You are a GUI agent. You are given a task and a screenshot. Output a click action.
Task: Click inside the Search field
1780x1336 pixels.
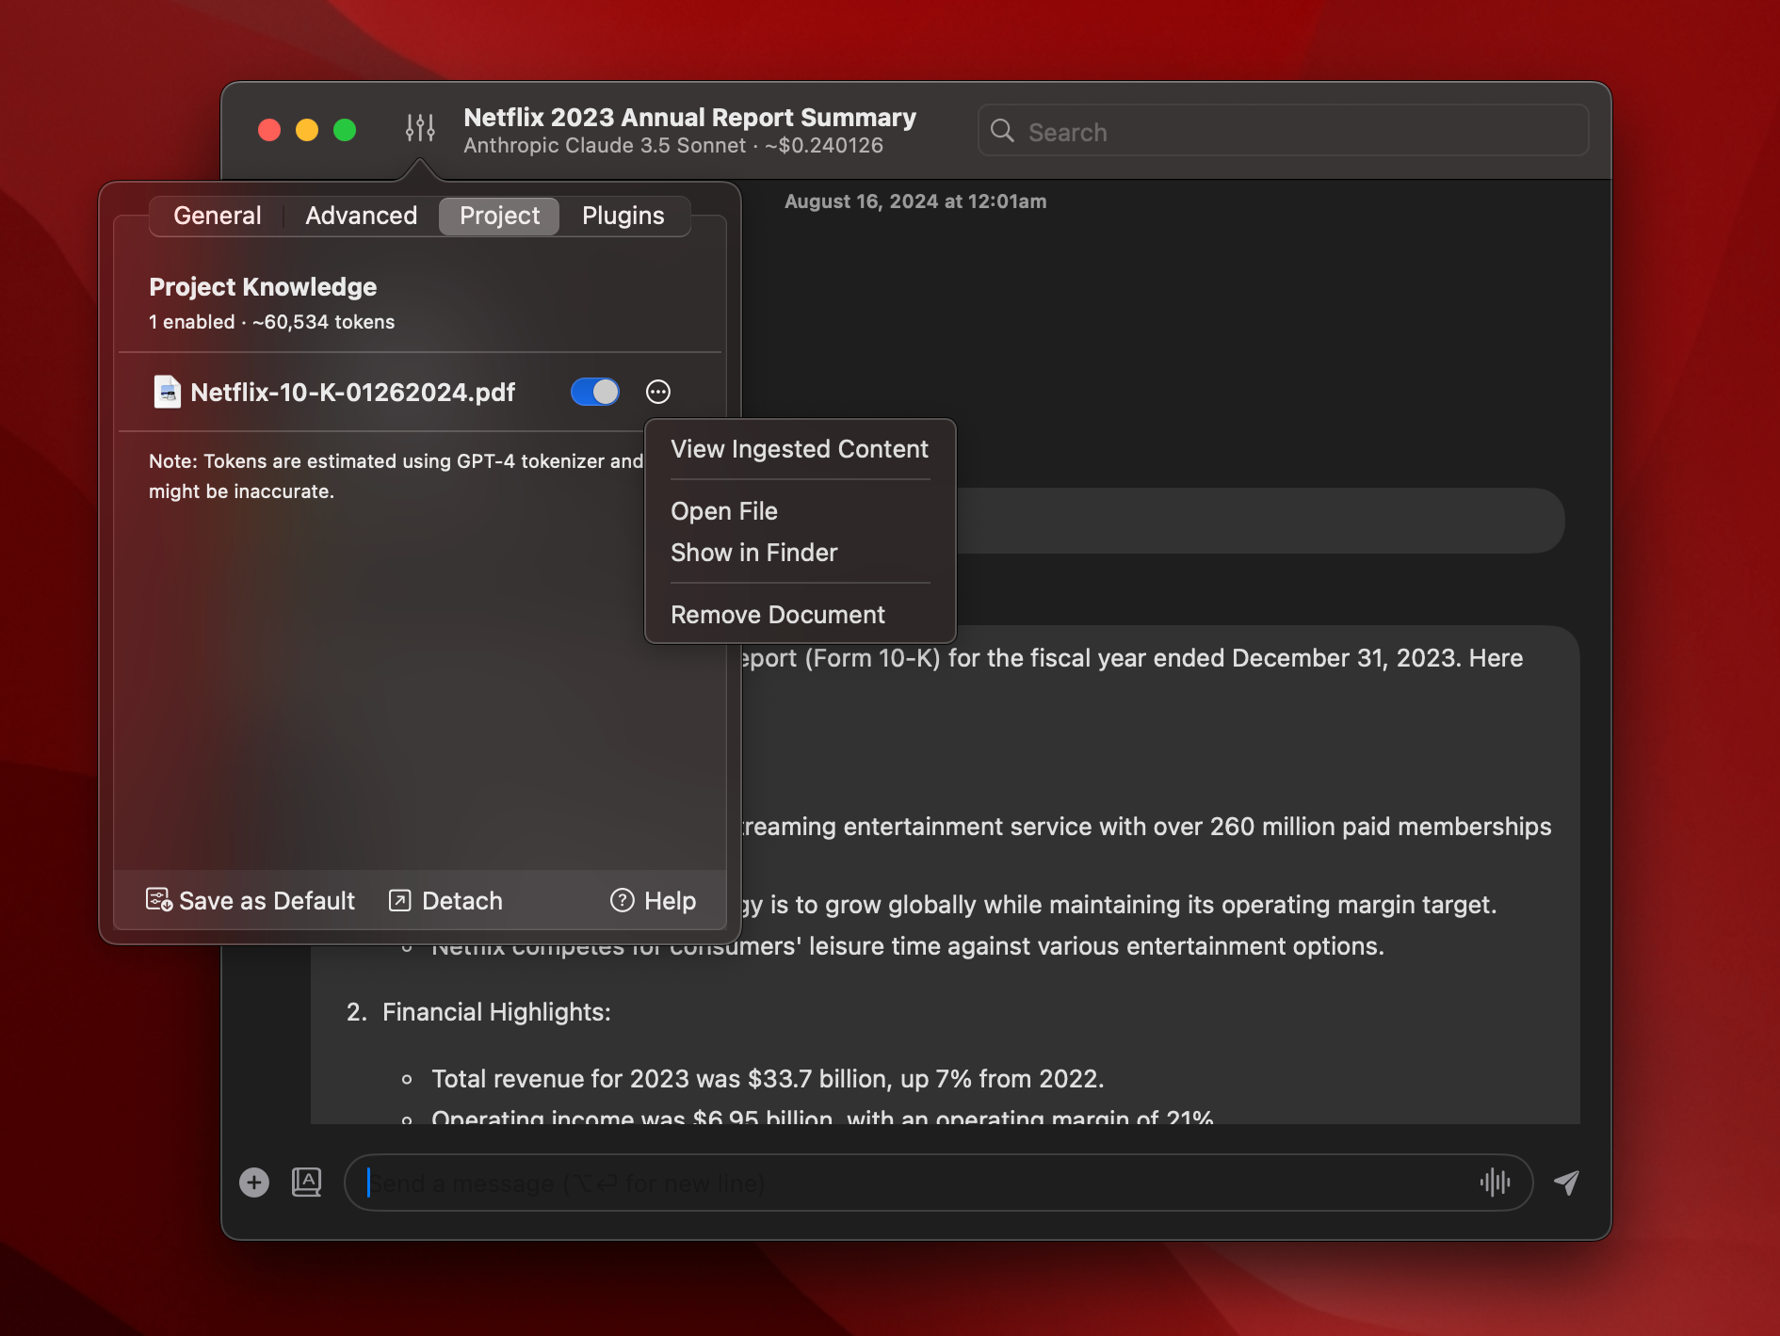pos(1281,131)
